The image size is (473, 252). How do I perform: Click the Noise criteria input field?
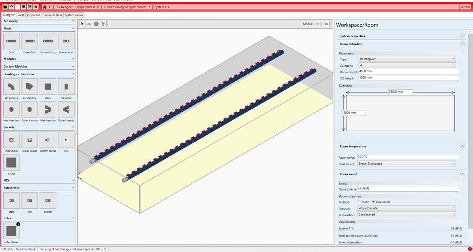(408, 189)
